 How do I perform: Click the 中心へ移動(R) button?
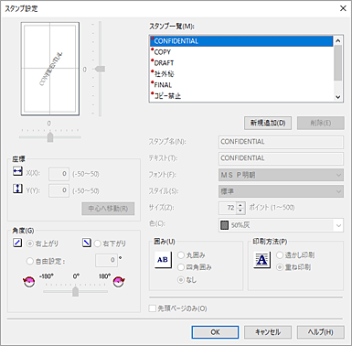(108, 209)
